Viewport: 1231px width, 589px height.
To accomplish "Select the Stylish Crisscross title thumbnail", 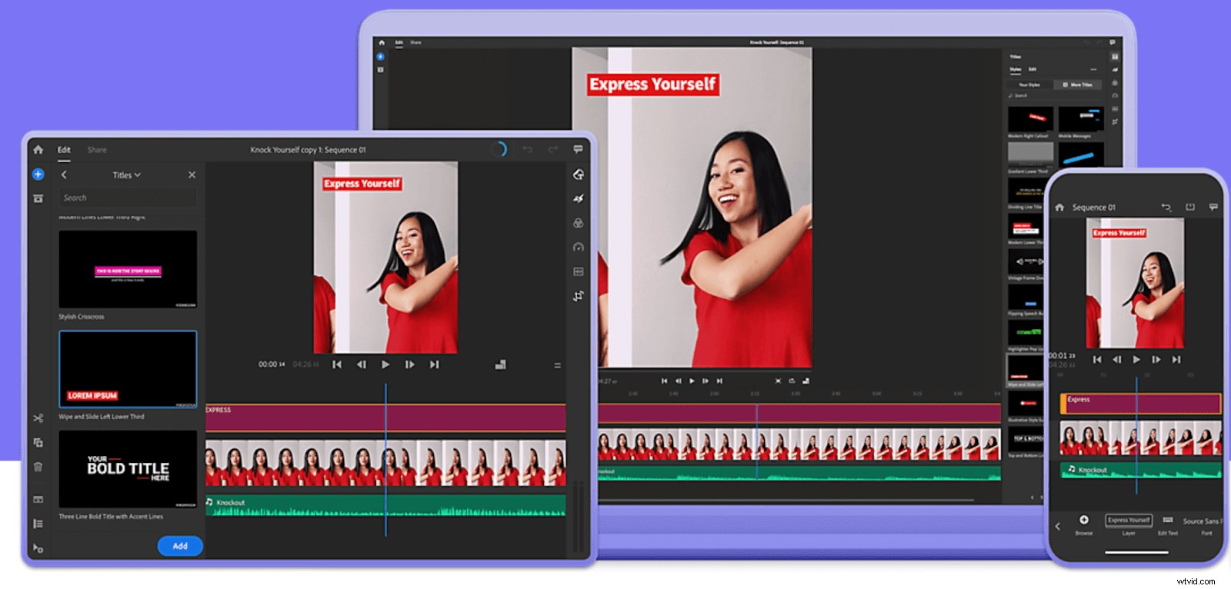I will coord(128,269).
